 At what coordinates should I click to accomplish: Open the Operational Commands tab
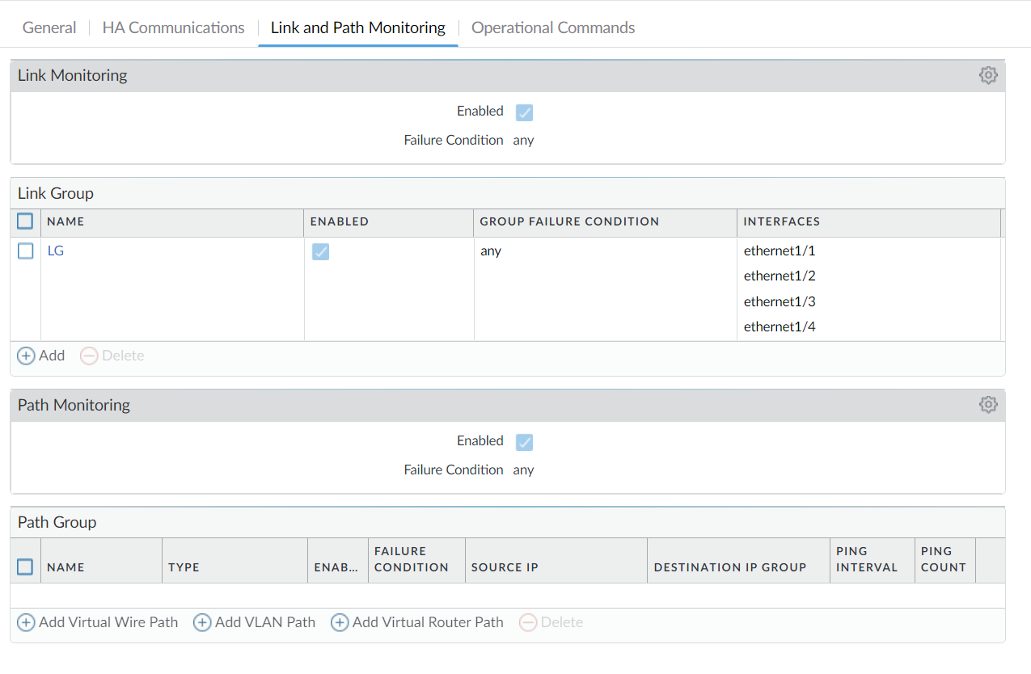click(x=552, y=27)
